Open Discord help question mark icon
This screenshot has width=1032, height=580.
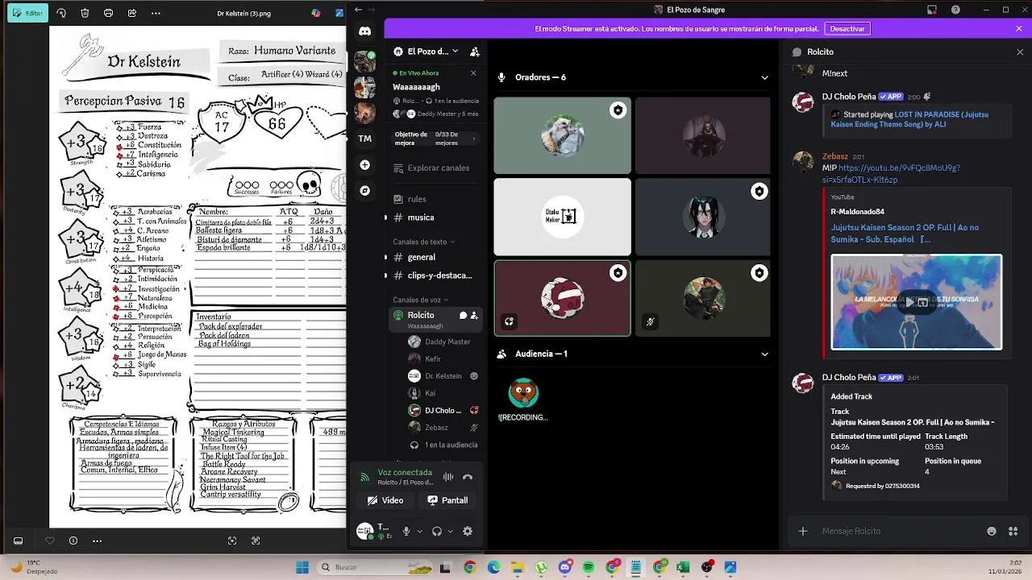955,10
